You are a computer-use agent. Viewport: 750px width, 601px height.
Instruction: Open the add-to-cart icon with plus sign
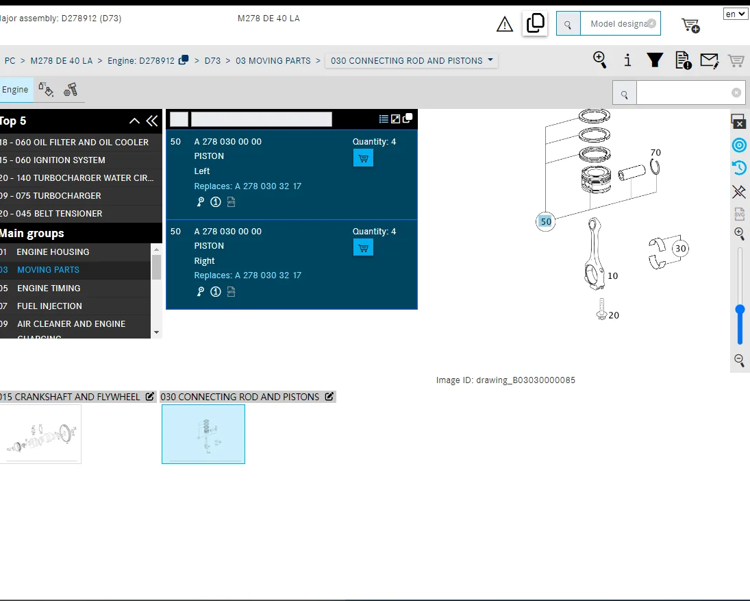tap(690, 25)
